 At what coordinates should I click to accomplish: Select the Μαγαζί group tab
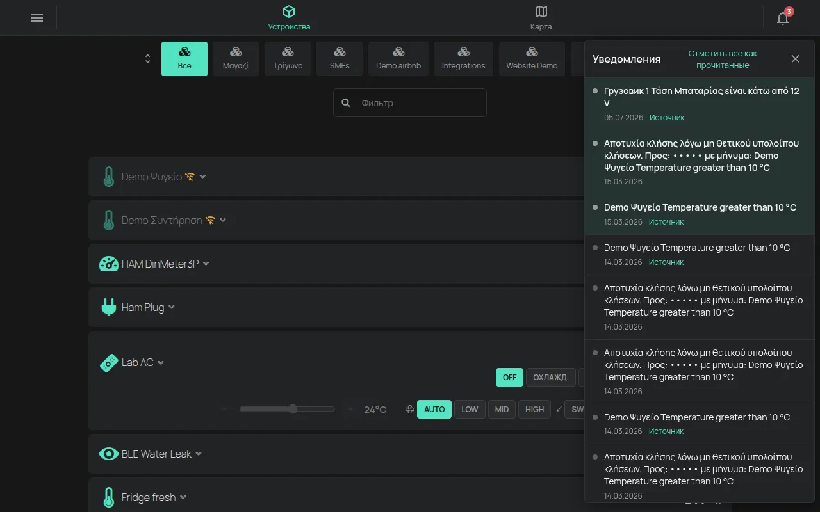pyautogui.click(x=236, y=59)
